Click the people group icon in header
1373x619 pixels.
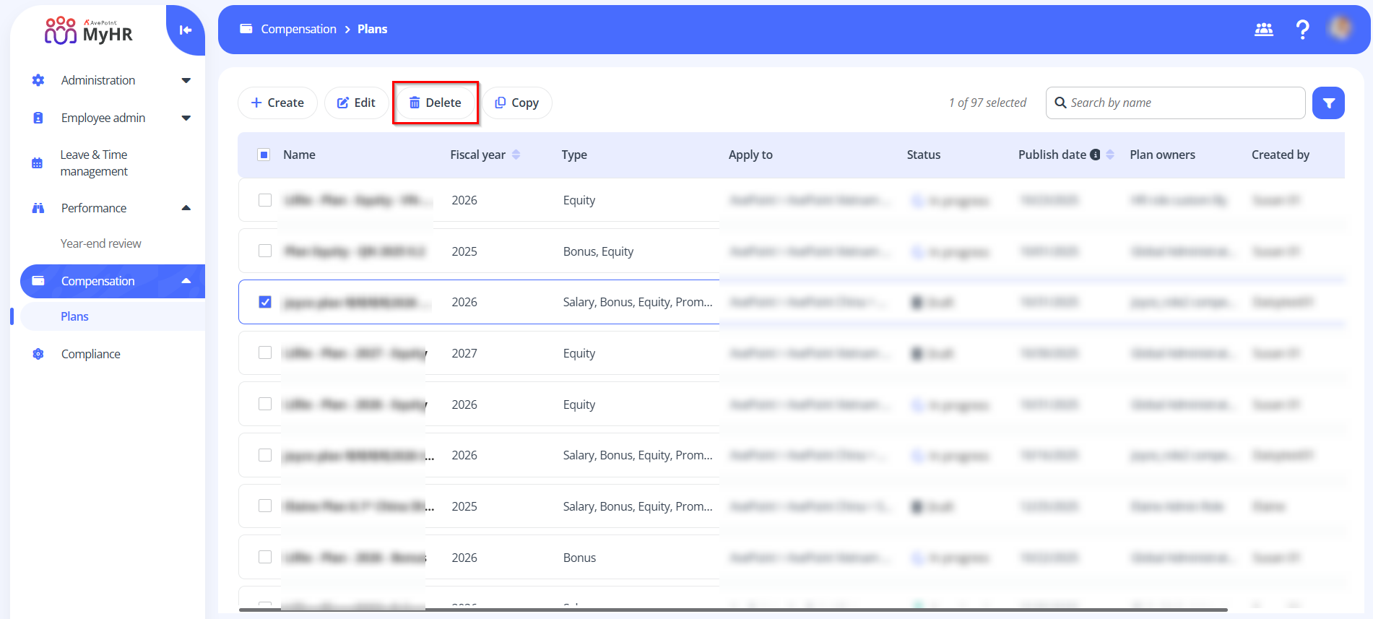point(1263,30)
